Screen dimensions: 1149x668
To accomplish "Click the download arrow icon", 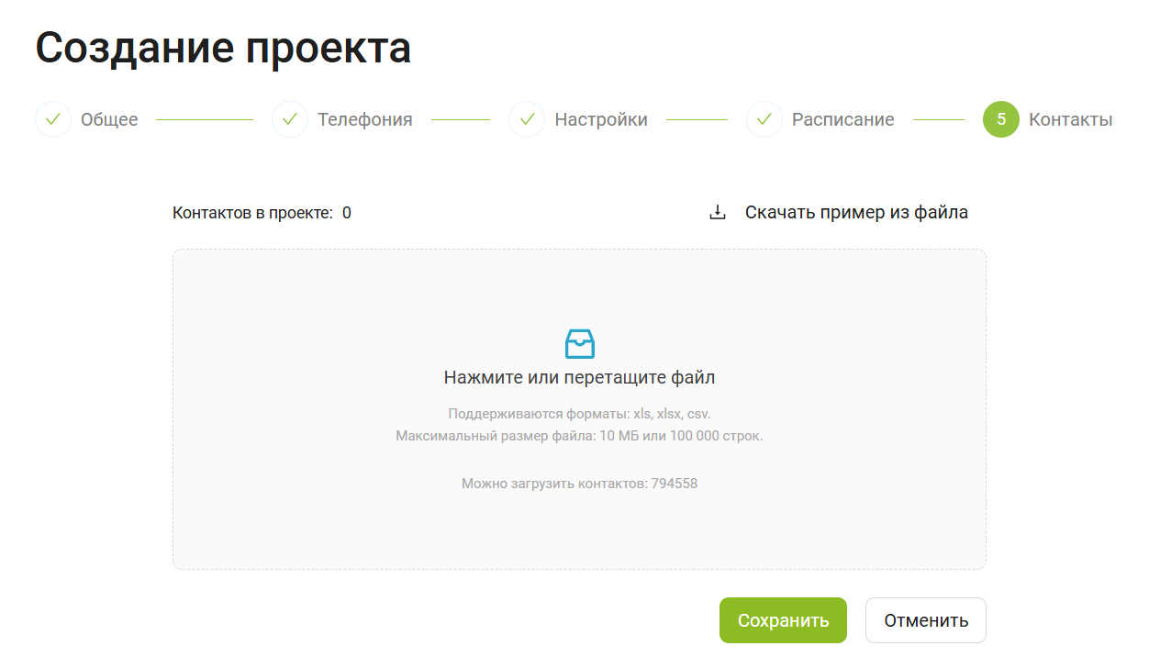I will click(x=718, y=213).
